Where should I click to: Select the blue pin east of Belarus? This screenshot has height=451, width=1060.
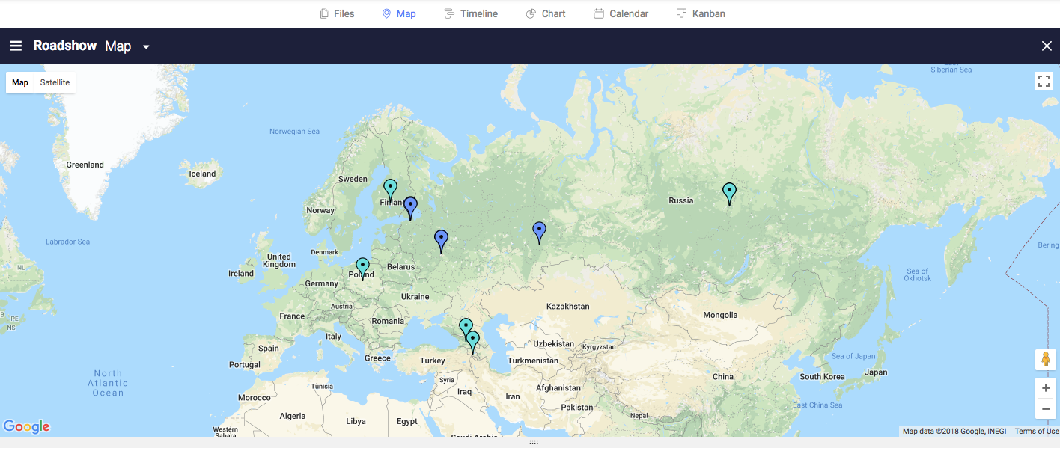442,241
